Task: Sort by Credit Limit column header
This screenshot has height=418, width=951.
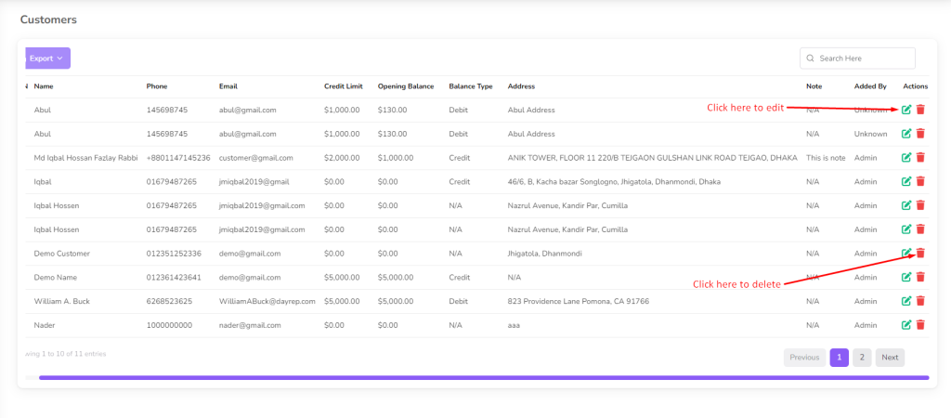Action: tap(344, 86)
